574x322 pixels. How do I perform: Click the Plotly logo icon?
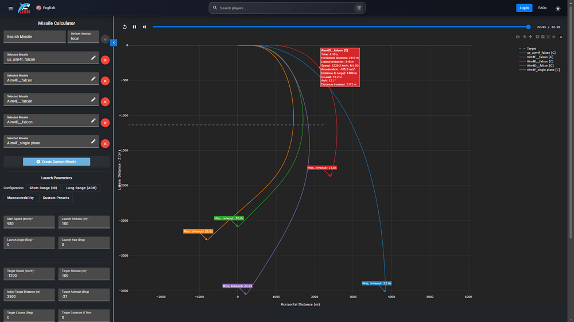(x=561, y=37)
